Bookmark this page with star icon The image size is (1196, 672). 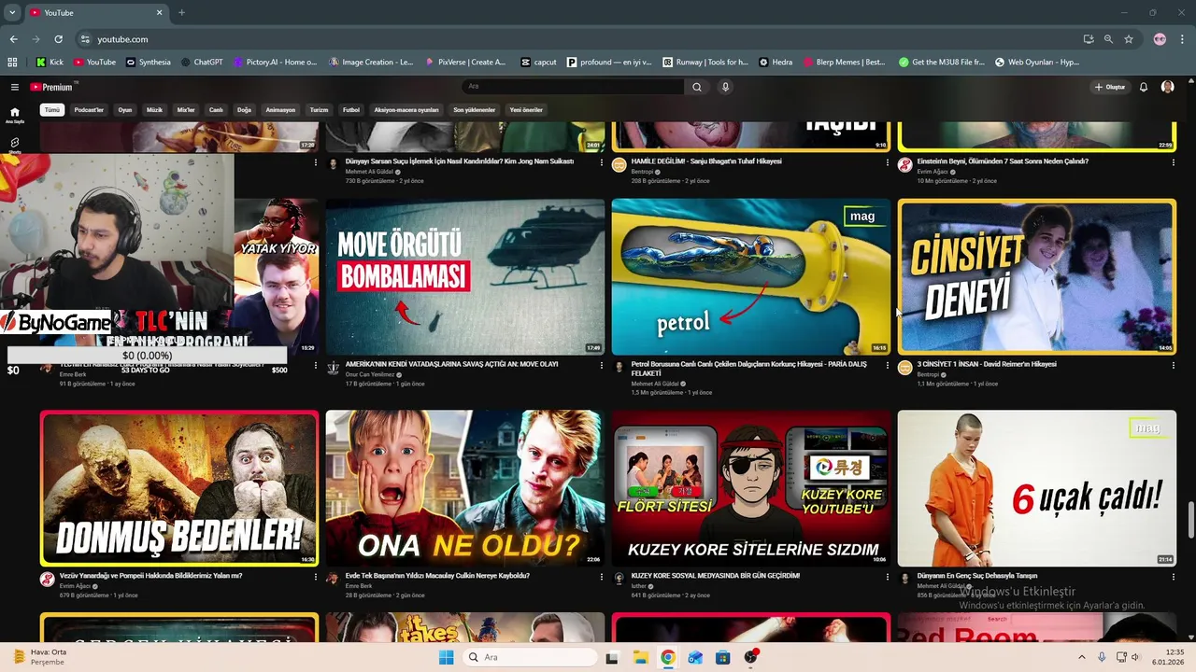[1129, 39]
